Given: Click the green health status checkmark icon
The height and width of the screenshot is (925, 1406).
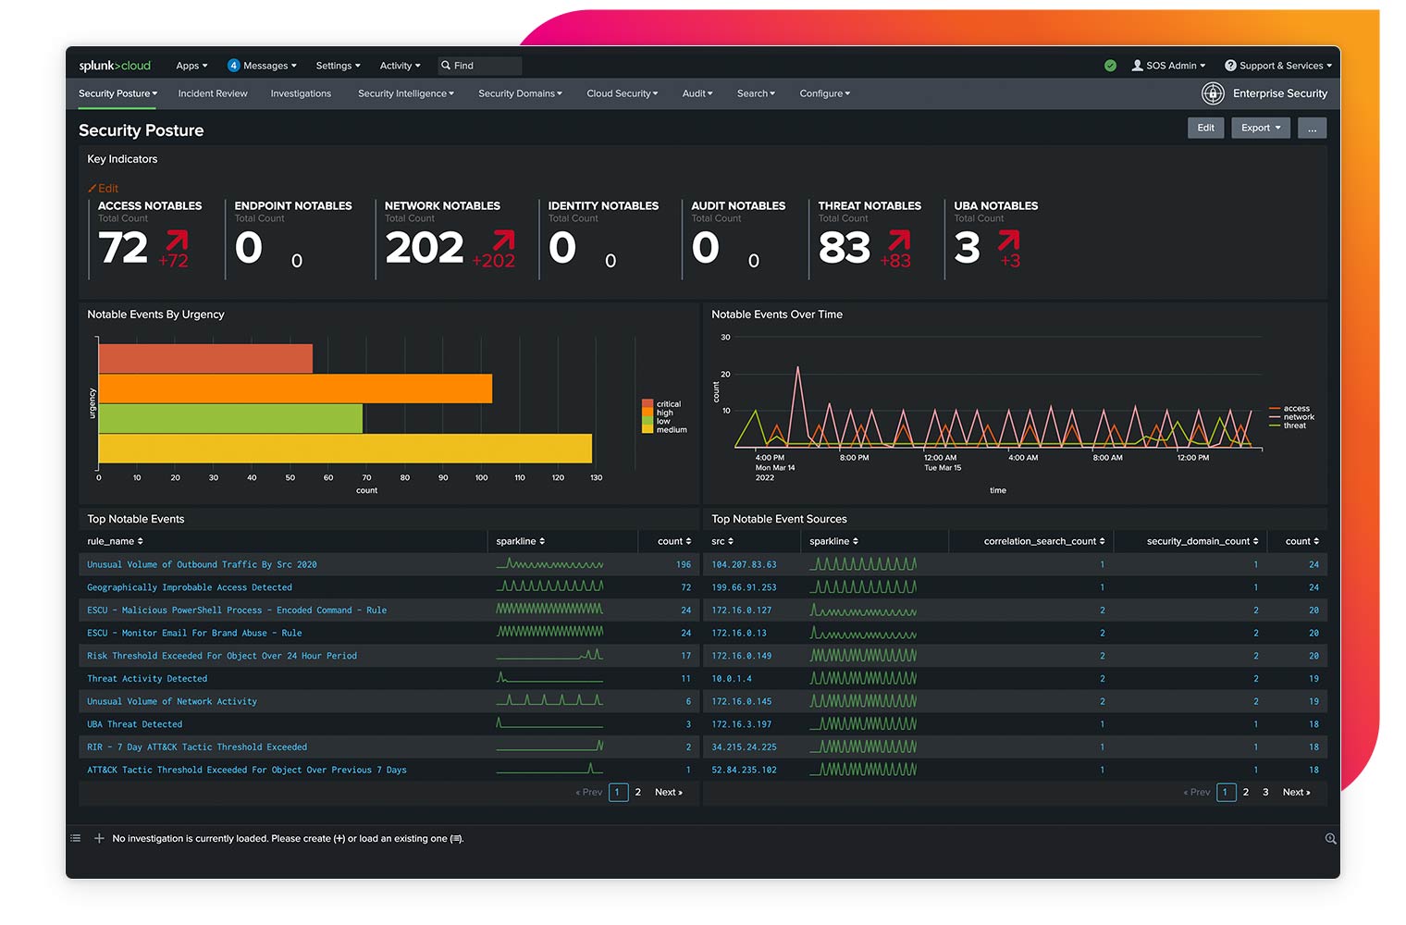Looking at the screenshot, I should (1110, 66).
